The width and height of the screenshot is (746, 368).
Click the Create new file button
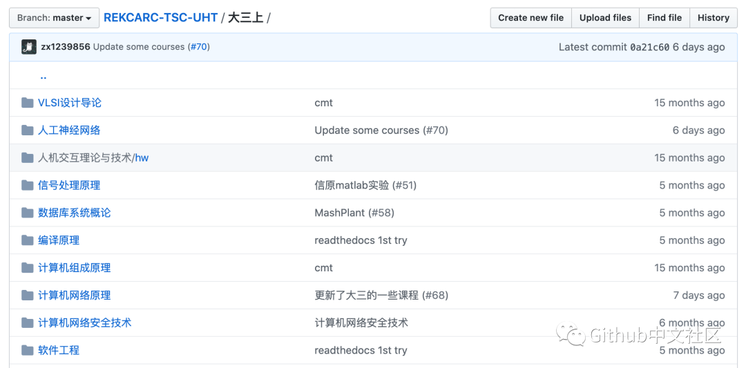point(530,18)
